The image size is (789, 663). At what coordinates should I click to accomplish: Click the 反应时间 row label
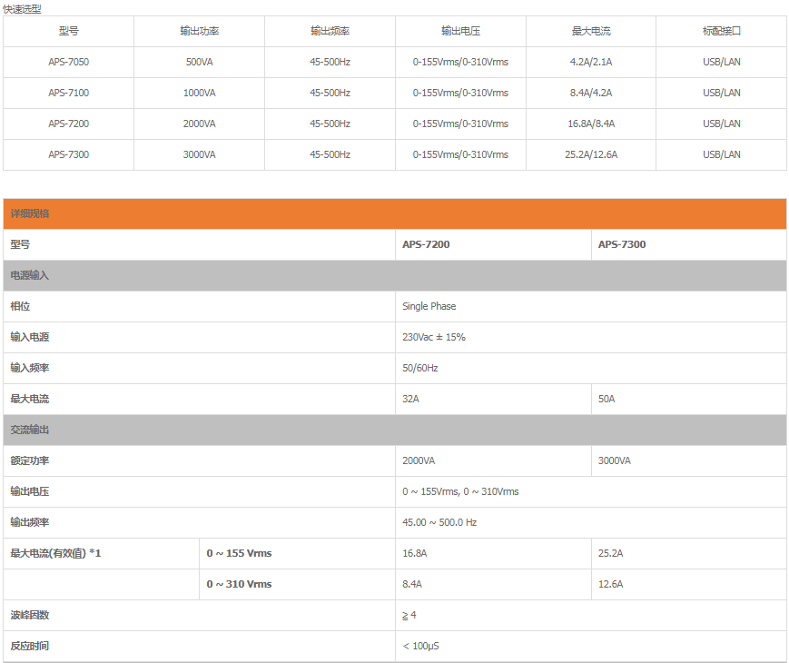pyautogui.click(x=30, y=646)
